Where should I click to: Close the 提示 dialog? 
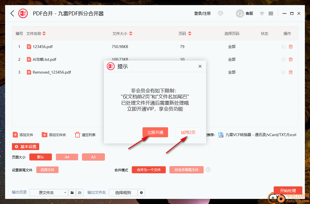tap(200, 66)
